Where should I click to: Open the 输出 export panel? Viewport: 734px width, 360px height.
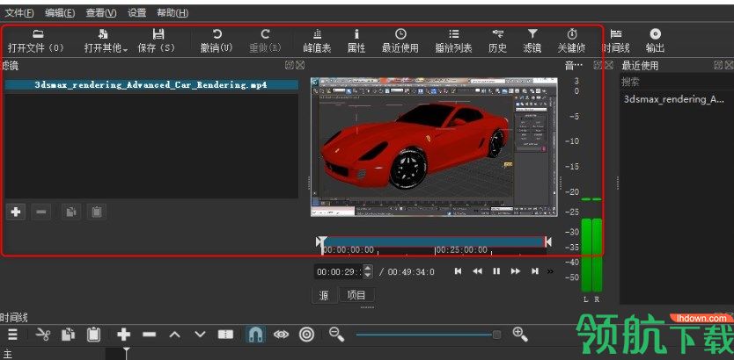tap(656, 41)
